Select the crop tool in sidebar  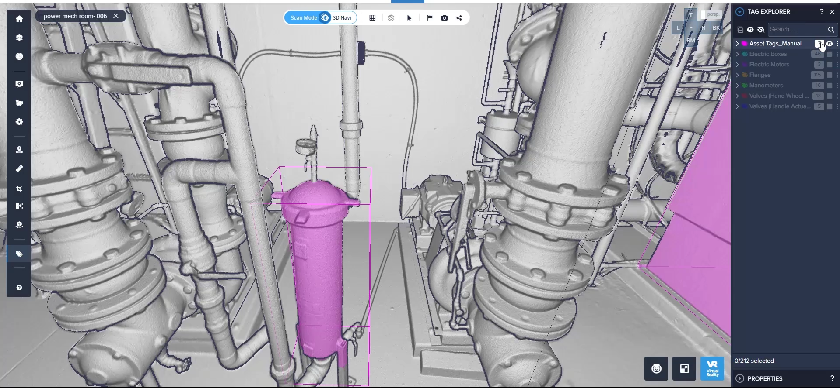click(x=19, y=189)
